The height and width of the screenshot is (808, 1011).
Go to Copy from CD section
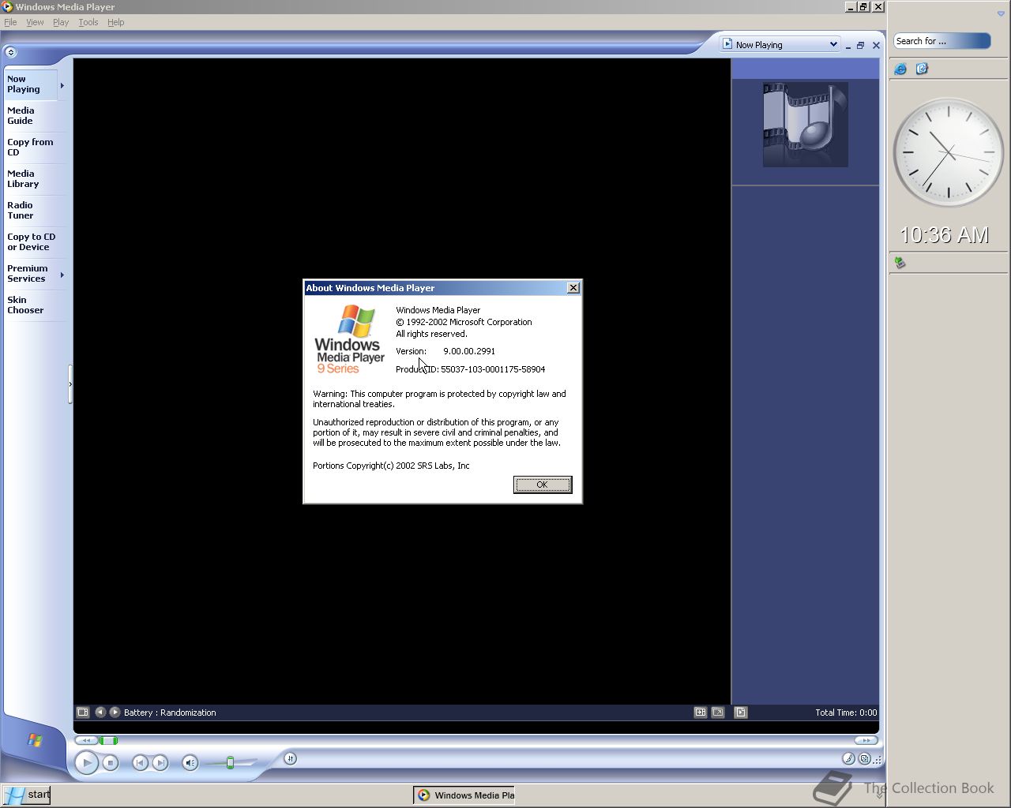click(x=35, y=148)
